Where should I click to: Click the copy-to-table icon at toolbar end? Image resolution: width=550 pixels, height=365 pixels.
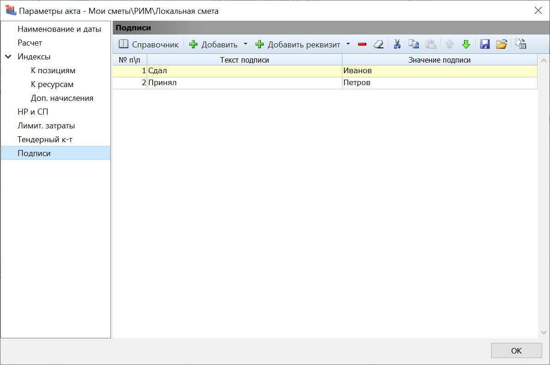521,44
